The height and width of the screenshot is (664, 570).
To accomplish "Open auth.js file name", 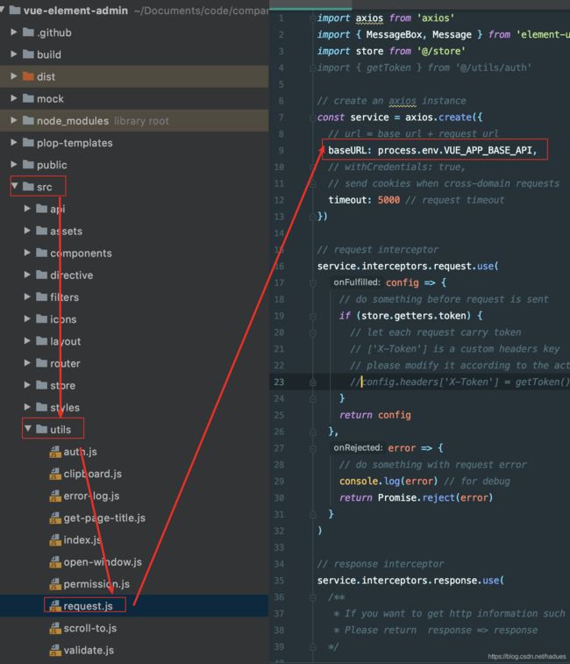I will click(x=80, y=452).
